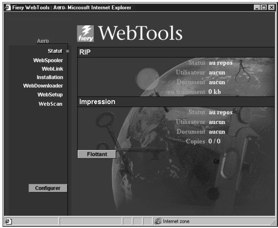Click the Configurer button
The height and width of the screenshot is (228, 278).
click(48, 188)
